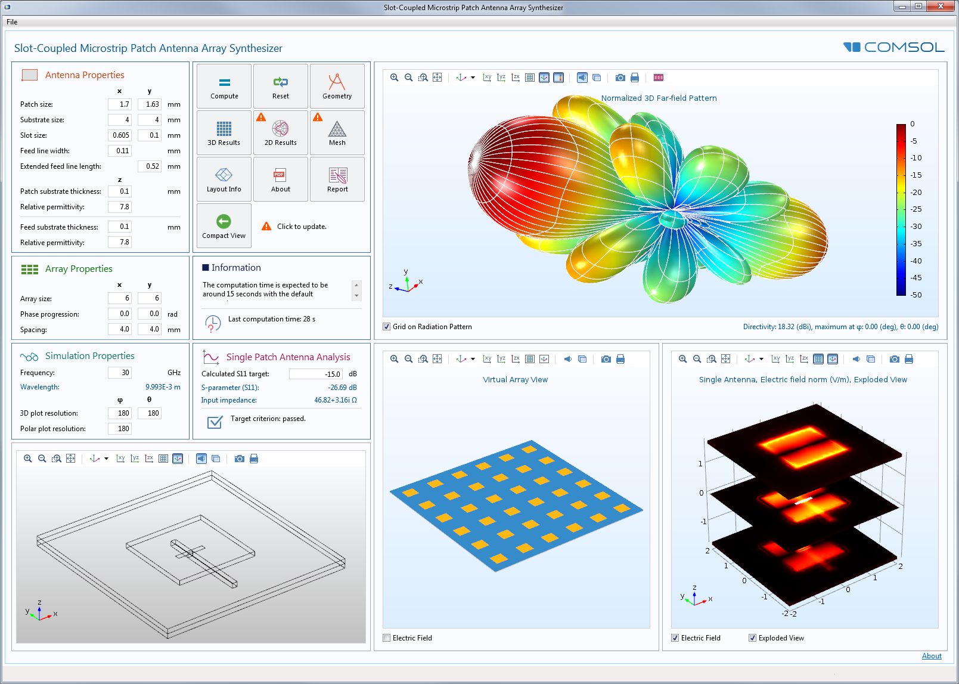959x684 pixels.
Task: Open view dropdown arrow in far-field toolbar
Action: pos(473,78)
